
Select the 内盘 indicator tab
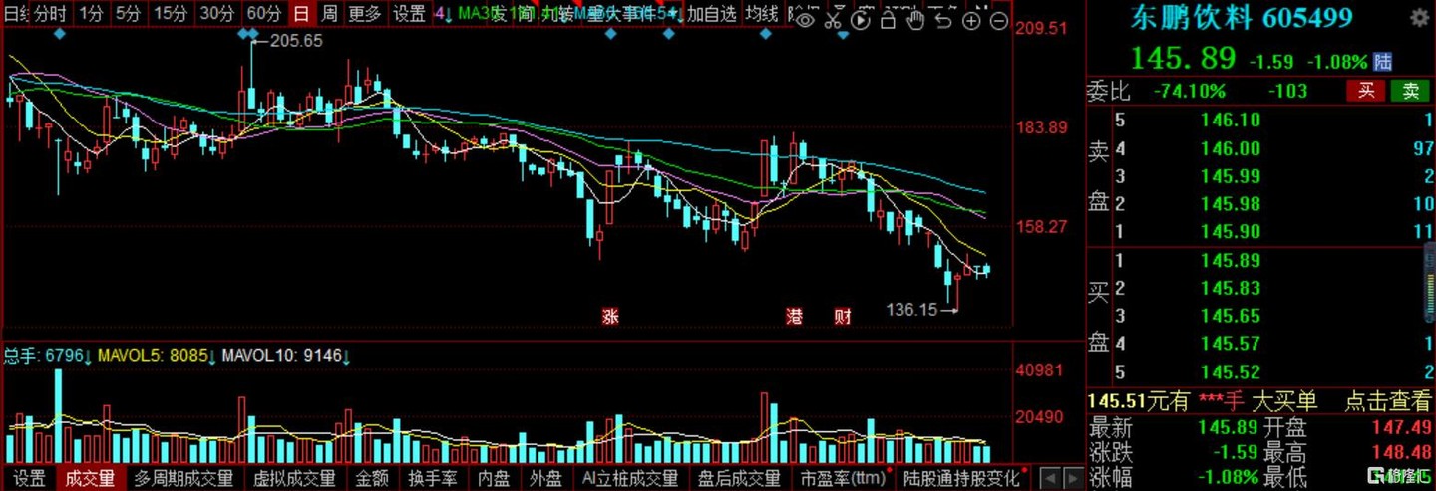(x=494, y=479)
